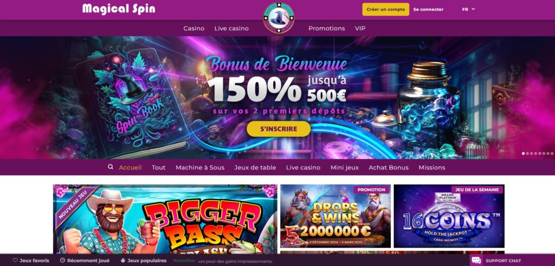Click the heart icon for Jeux favoris
Image resolution: width=555 pixels, height=266 pixels.
(x=15, y=261)
